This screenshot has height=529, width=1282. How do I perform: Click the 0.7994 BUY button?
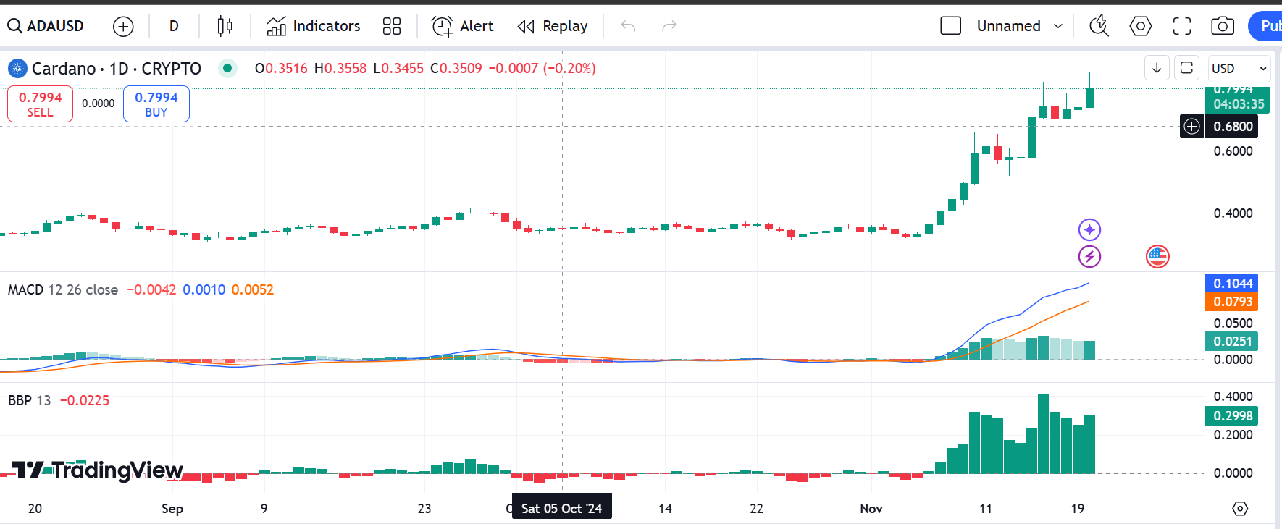coord(156,104)
